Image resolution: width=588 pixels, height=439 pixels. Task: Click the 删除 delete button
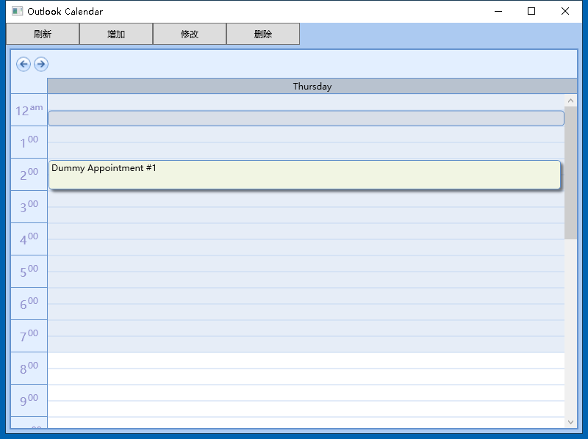pyautogui.click(x=263, y=34)
